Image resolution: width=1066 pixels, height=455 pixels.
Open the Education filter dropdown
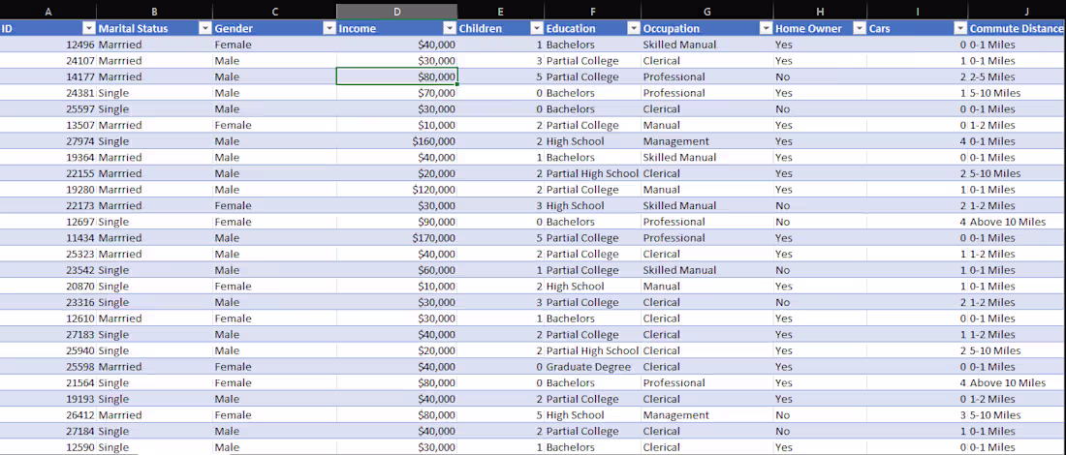(x=633, y=28)
